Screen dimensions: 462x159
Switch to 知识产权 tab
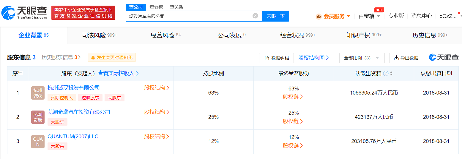pyautogui.click(x=364, y=35)
